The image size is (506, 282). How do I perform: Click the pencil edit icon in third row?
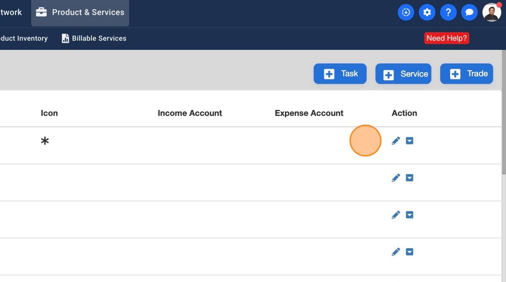(x=396, y=215)
